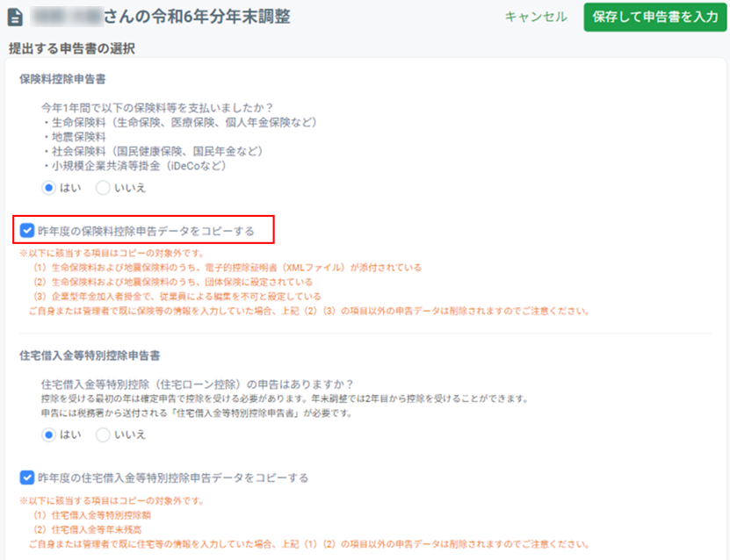Viewport: 730px width, 560px height.
Task: Click the orange note about 団体保険 settings
Action: tap(173, 282)
